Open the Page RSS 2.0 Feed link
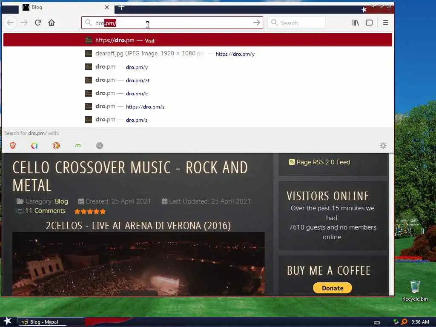Image resolution: width=436 pixels, height=327 pixels. pyautogui.click(x=323, y=162)
